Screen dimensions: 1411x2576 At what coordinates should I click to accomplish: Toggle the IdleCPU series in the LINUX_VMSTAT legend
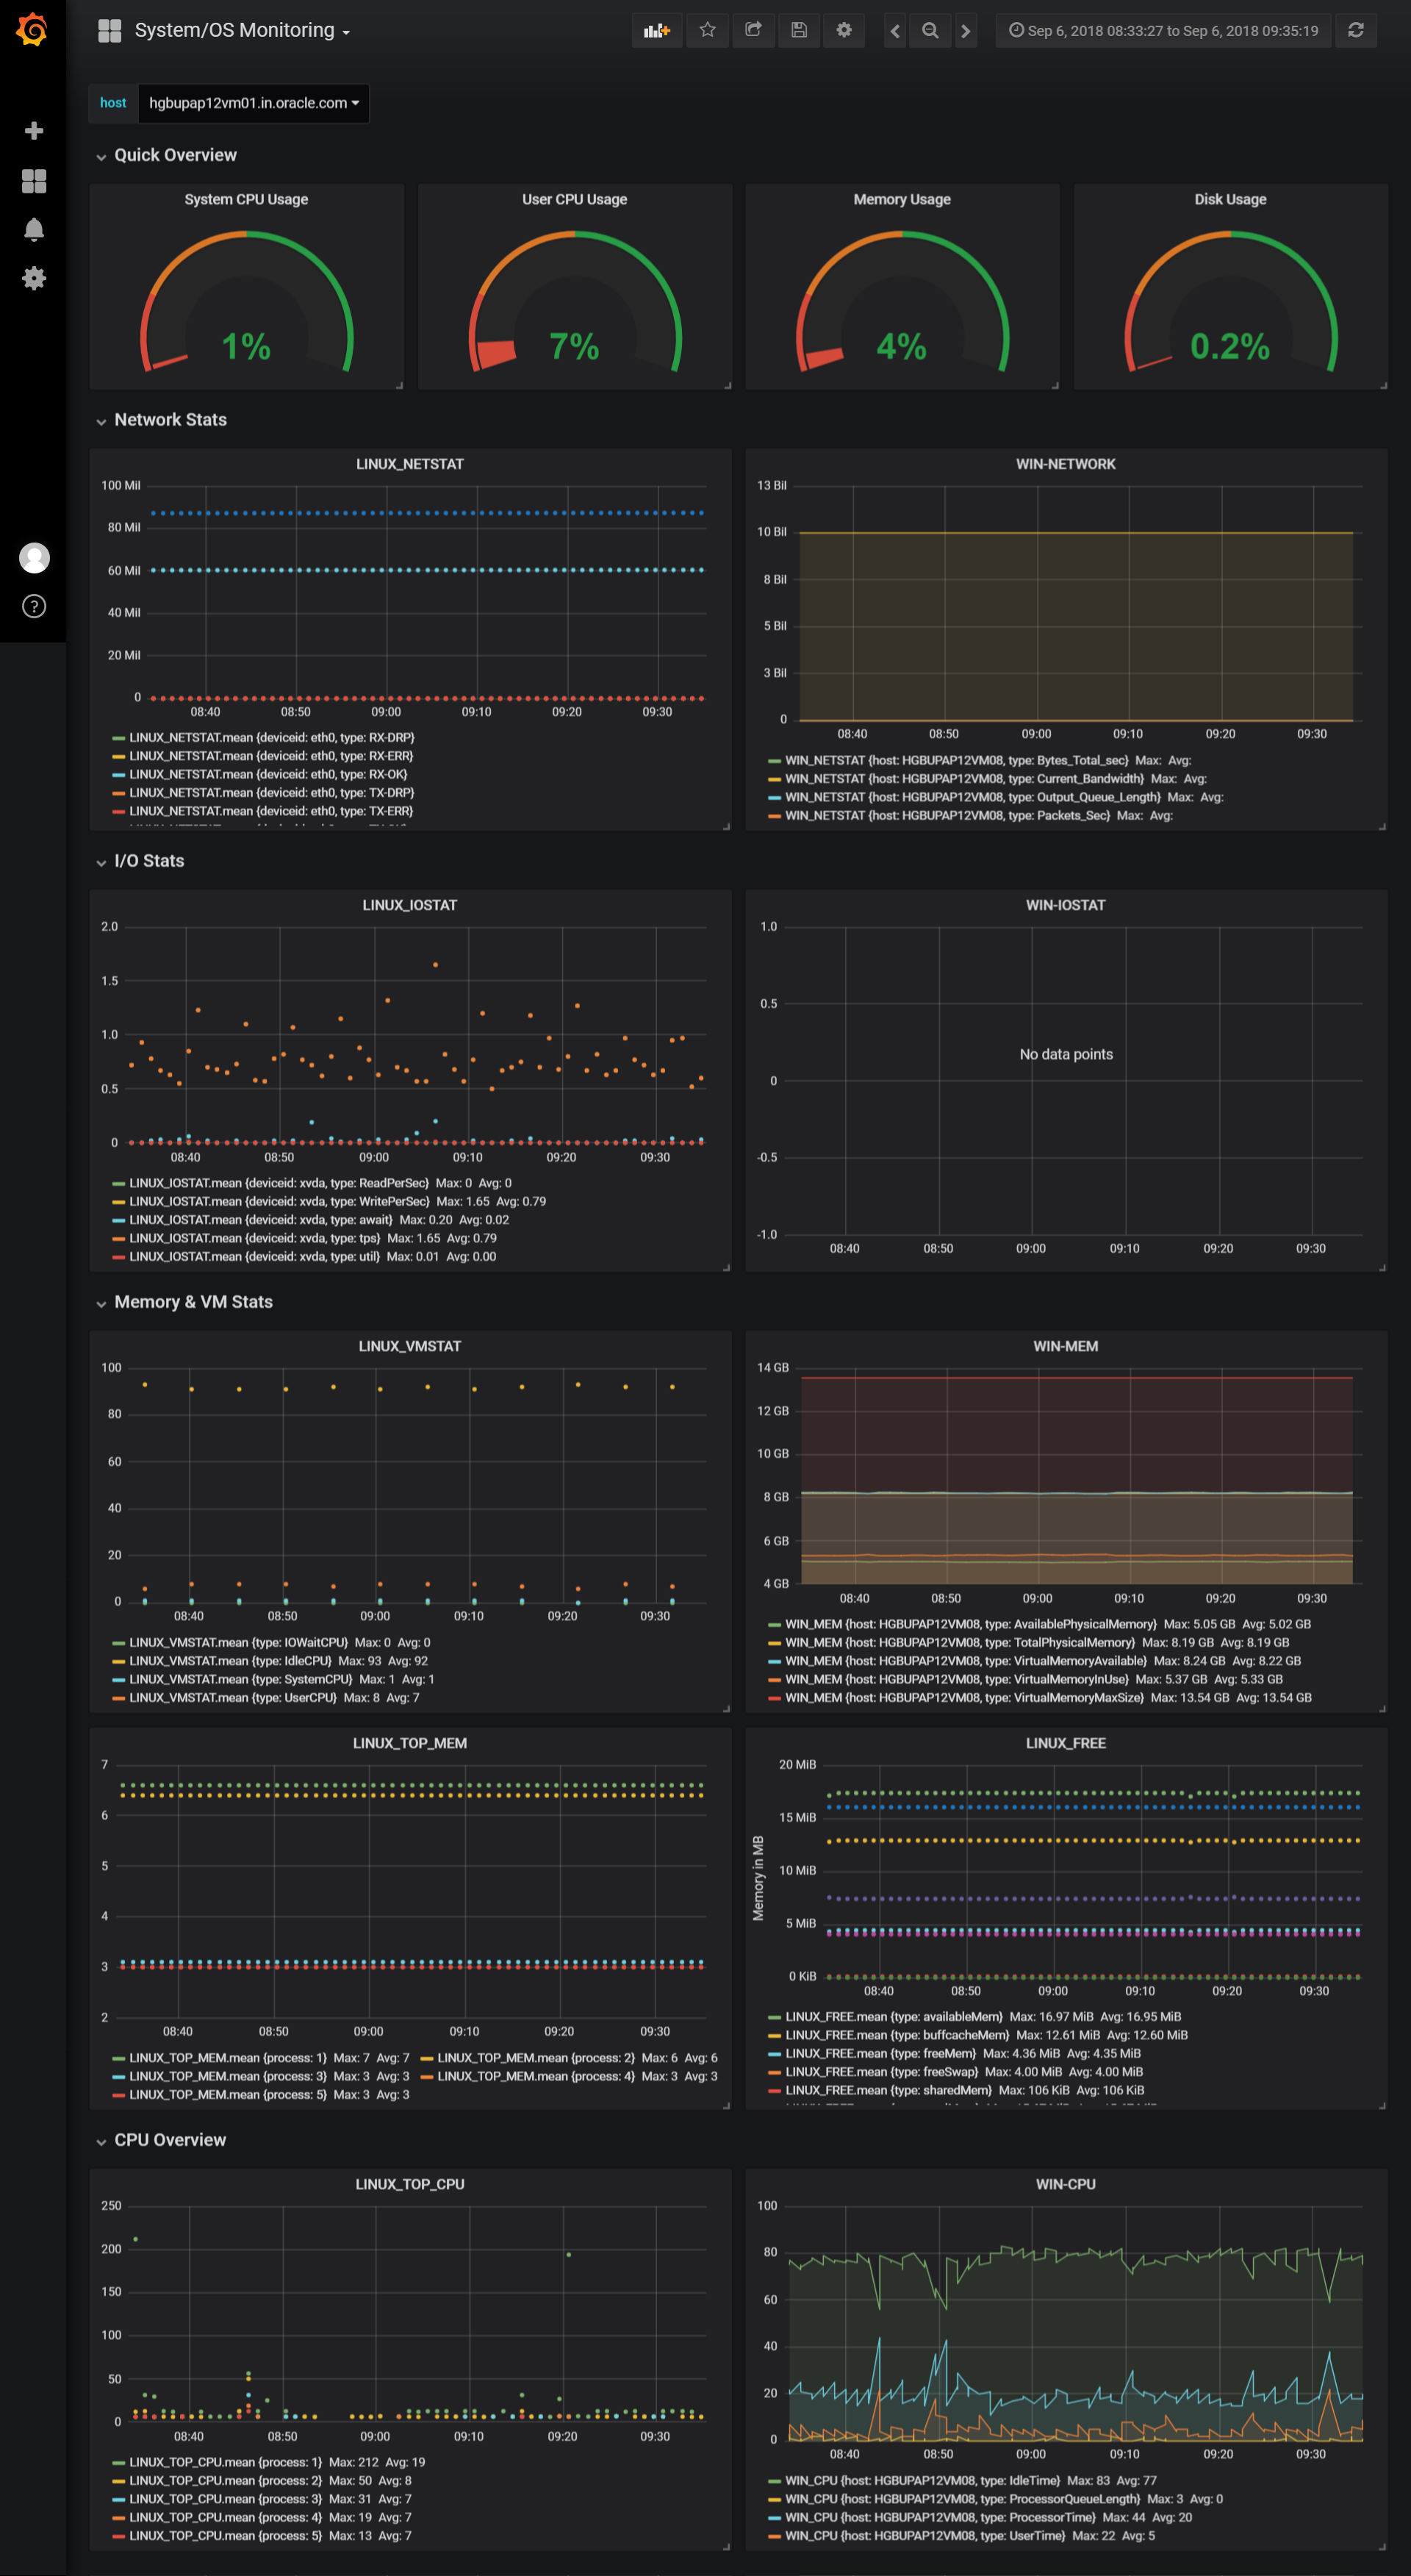click(x=230, y=1661)
